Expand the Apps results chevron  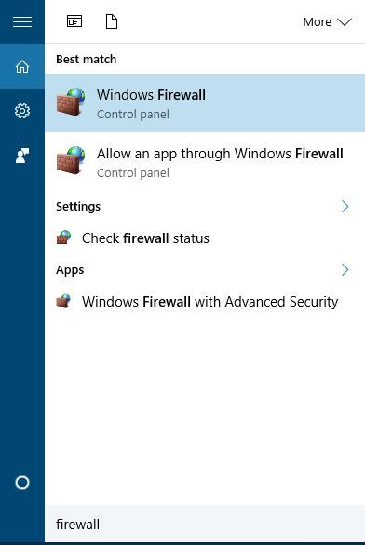[345, 270]
